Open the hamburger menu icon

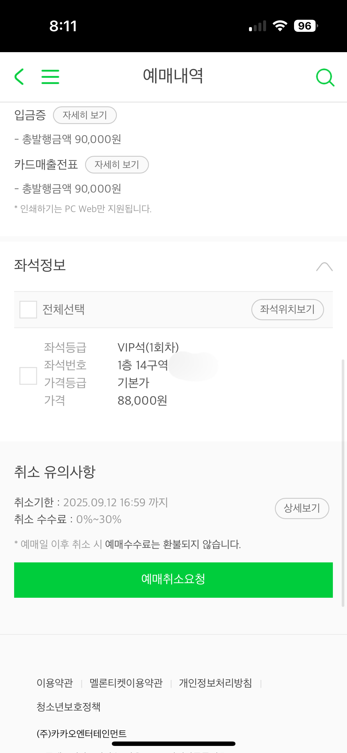pos(50,77)
